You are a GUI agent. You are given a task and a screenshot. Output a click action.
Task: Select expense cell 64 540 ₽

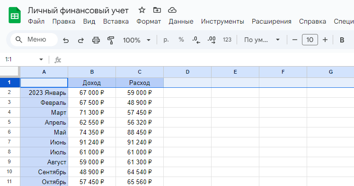[140, 172]
